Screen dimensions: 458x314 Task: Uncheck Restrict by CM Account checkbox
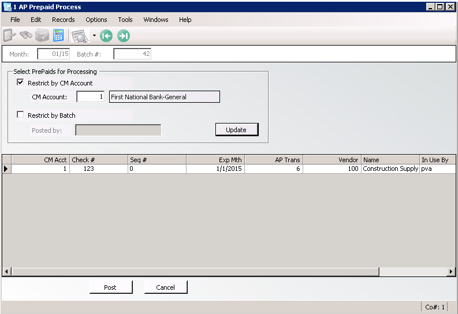20,83
